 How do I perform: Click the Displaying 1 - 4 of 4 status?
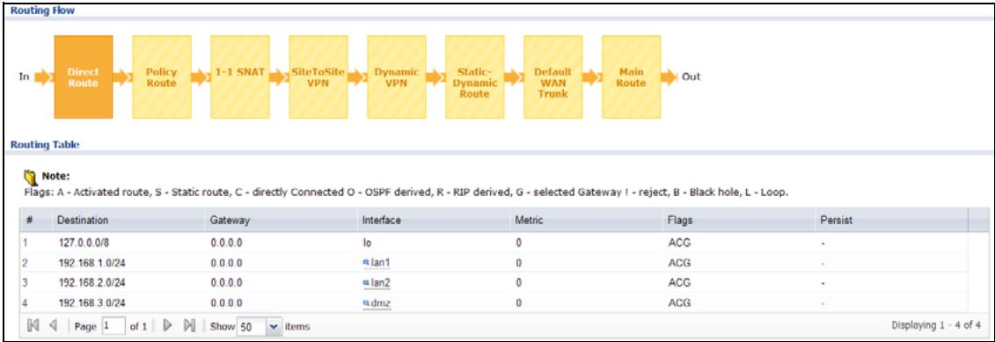coord(937,325)
